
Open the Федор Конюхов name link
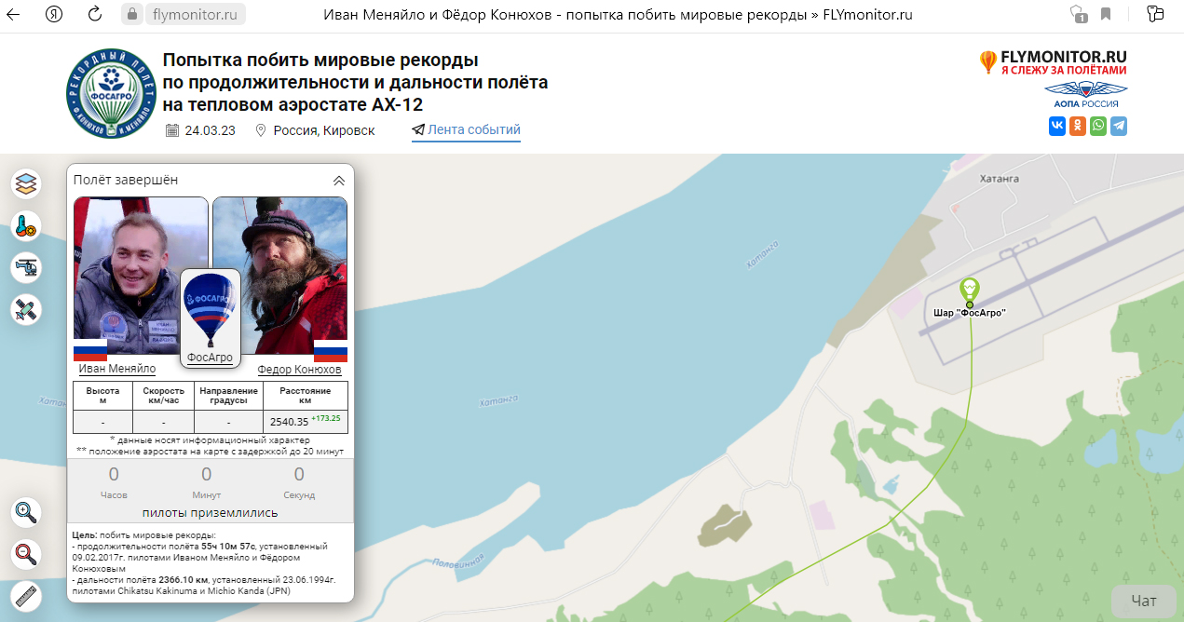coord(299,370)
